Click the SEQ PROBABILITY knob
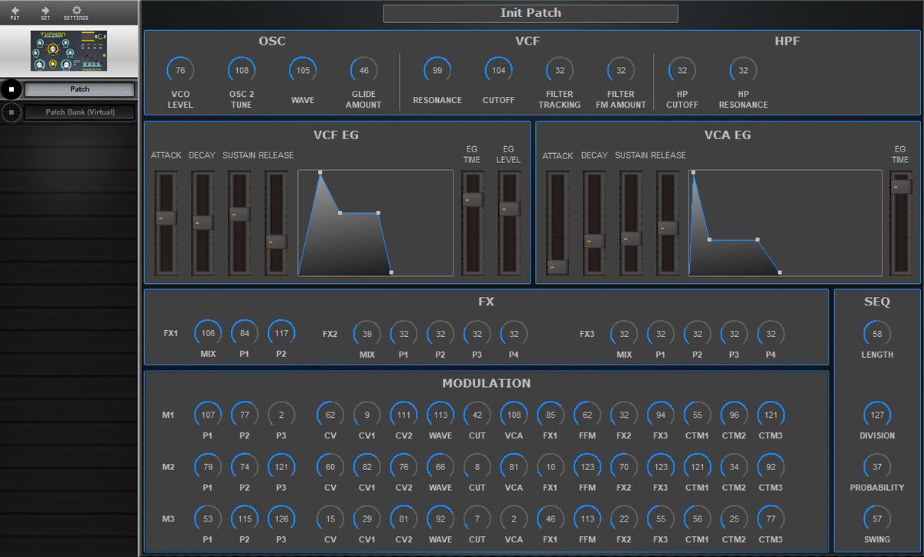The image size is (924, 557). click(877, 467)
